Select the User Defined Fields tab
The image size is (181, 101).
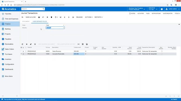click(40, 21)
